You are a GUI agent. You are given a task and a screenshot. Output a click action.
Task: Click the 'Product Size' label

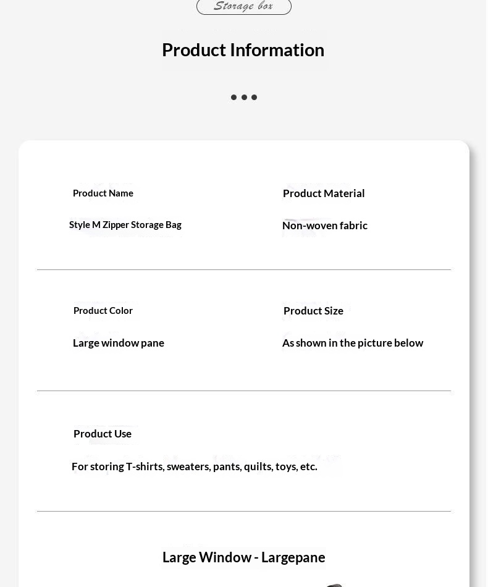(313, 311)
